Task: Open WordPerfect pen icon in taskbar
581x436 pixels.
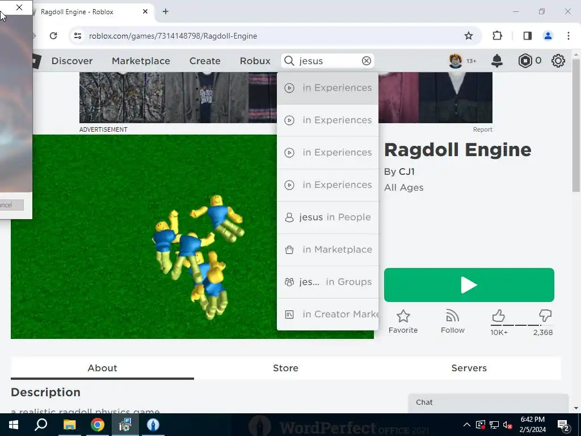Action: coord(153,425)
